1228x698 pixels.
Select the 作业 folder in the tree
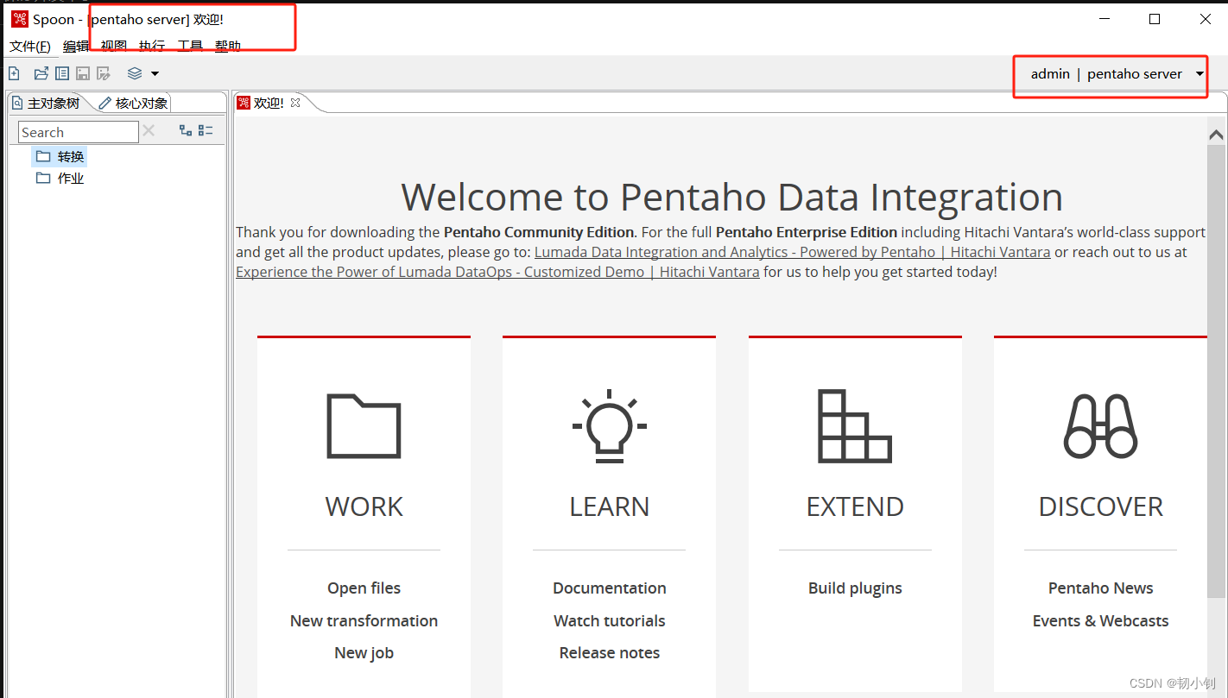[60, 178]
